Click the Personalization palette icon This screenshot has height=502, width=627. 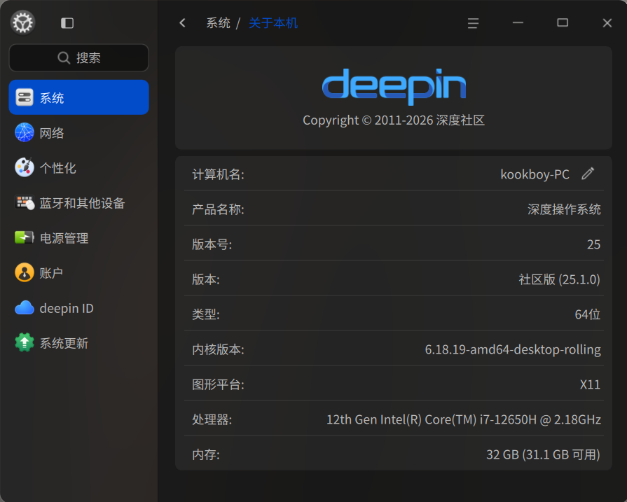pos(25,167)
